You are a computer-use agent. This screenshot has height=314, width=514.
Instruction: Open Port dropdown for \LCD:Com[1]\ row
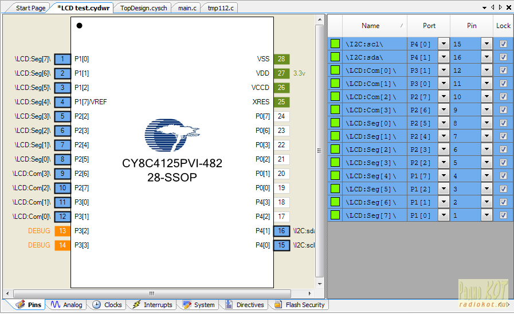tap(444, 84)
